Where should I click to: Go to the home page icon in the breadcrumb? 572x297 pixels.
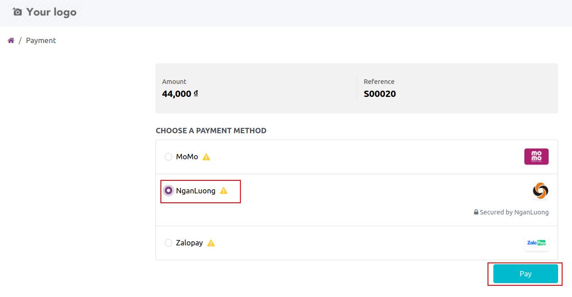[11, 40]
